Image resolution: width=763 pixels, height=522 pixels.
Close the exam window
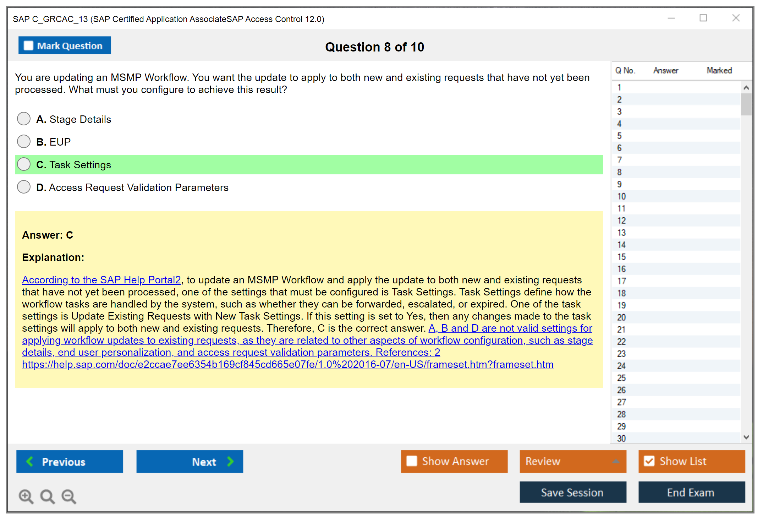tap(736, 18)
